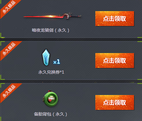Select the blue crystal 永久兑换券 icon
This screenshot has height=121, width=142.
coord(46,57)
